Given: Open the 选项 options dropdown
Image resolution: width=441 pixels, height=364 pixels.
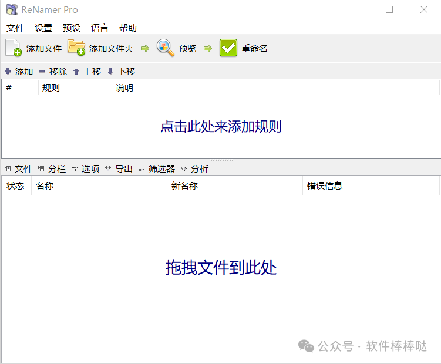Looking at the screenshot, I should pyautogui.click(x=90, y=168).
